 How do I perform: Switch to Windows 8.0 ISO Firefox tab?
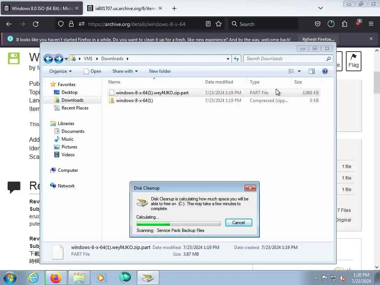click(x=42, y=8)
